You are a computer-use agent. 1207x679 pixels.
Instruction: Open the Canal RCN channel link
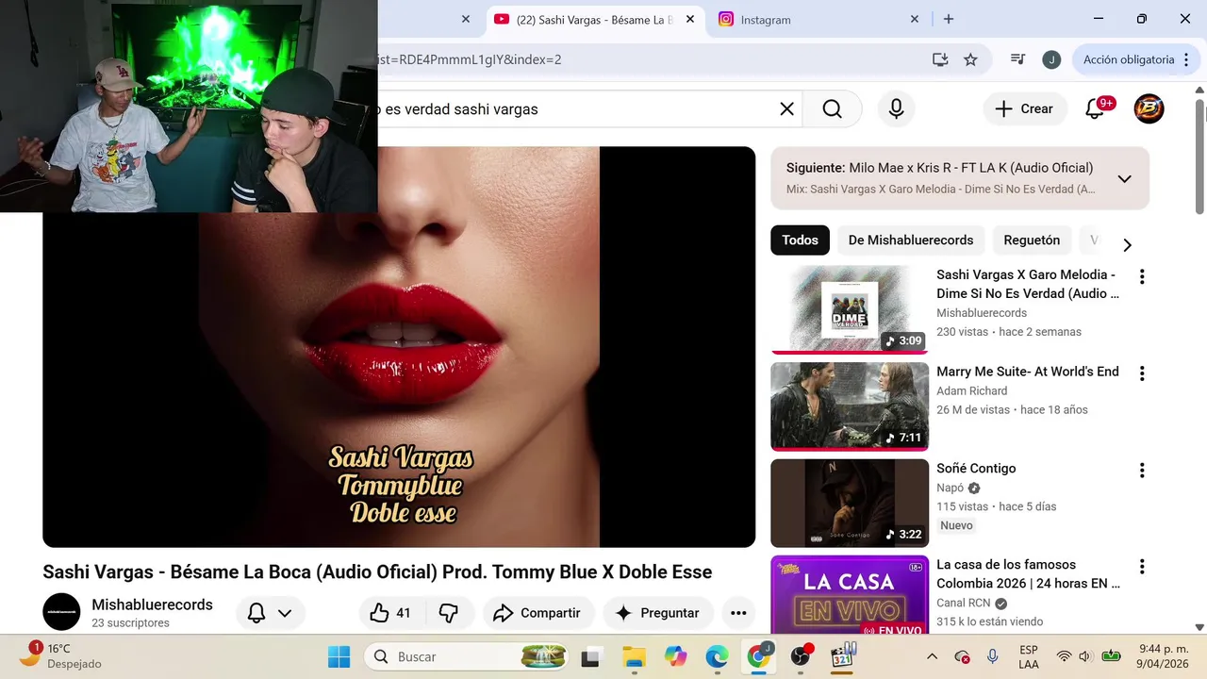click(x=964, y=603)
